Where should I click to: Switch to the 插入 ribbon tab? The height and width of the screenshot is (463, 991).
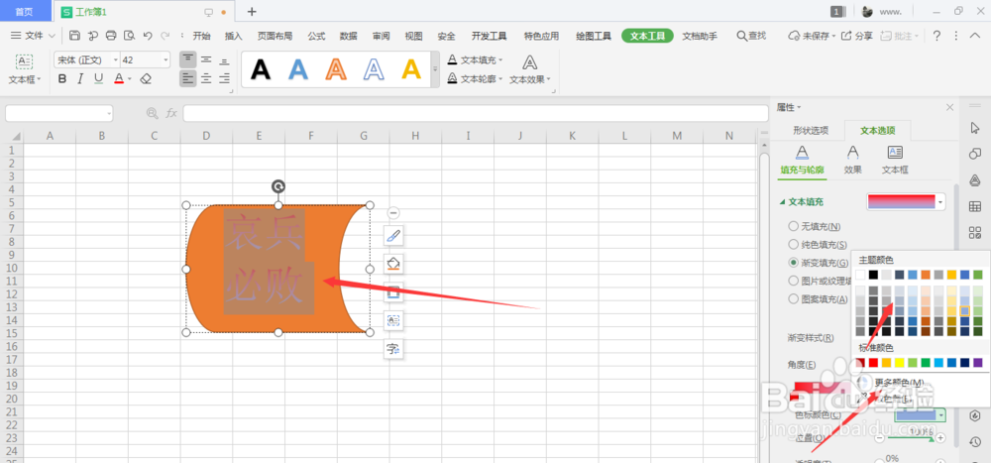(x=233, y=36)
